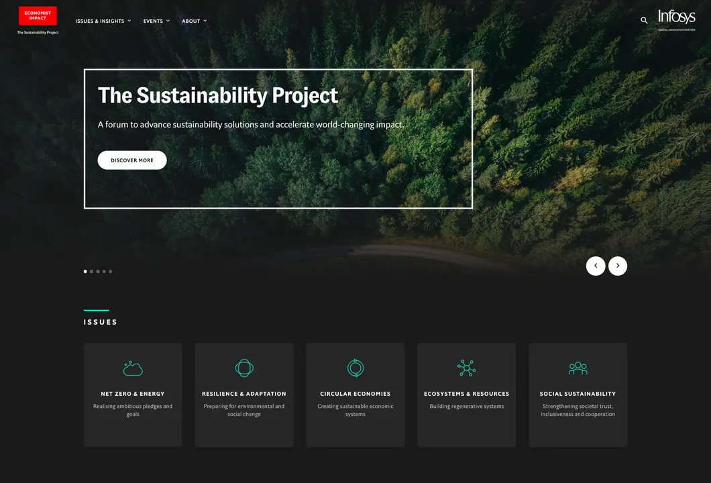The height and width of the screenshot is (483, 711).
Task: Click the Discover More button
Action: pyautogui.click(x=132, y=160)
